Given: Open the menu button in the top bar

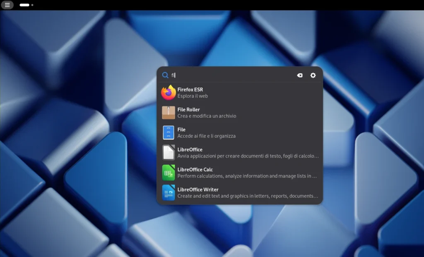Looking at the screenshot, I should click(x=7, y=5).
